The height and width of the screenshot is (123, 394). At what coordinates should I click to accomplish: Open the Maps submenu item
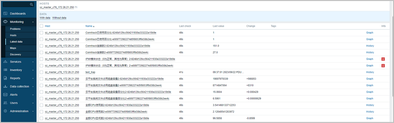pos(13,48)
